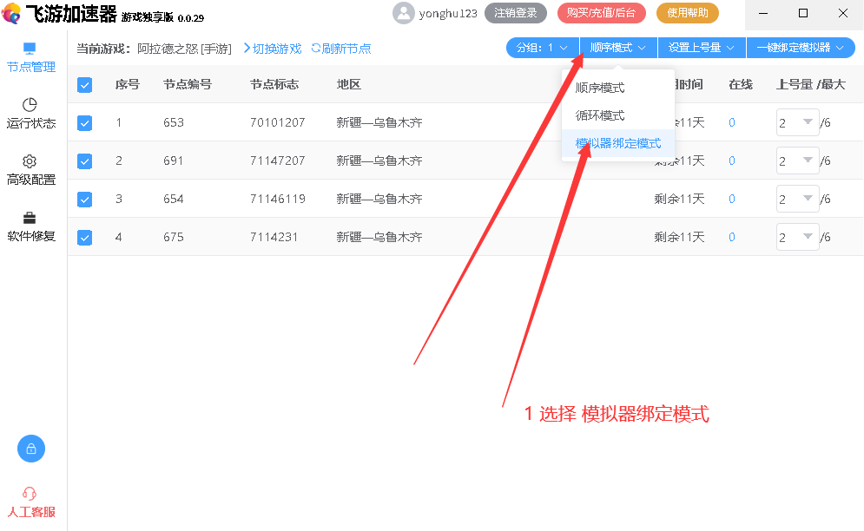Open 高级配置 gear sidebar icon

pos(30,161)
